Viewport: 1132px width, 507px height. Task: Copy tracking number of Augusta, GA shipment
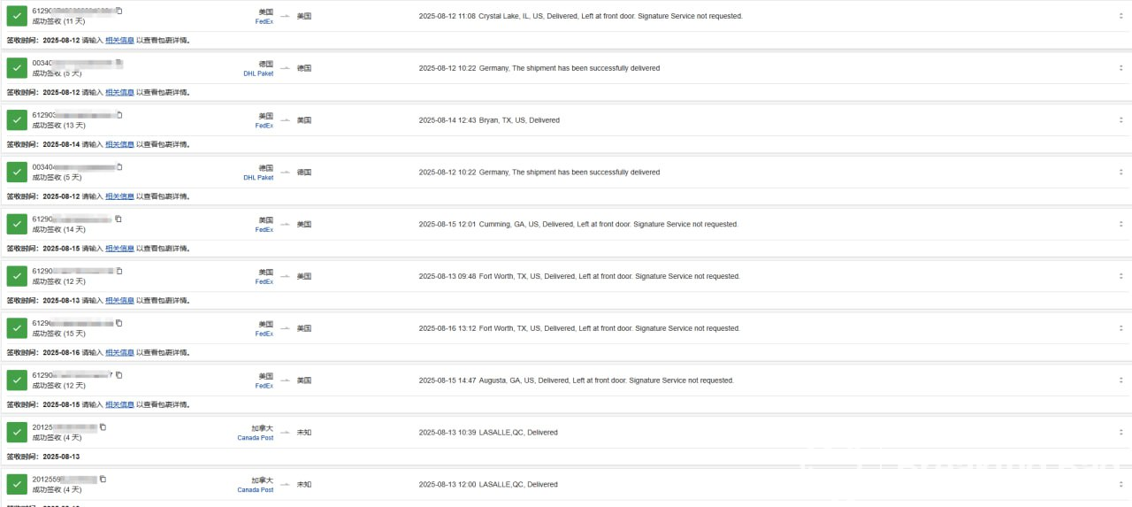tap(119, 375)
